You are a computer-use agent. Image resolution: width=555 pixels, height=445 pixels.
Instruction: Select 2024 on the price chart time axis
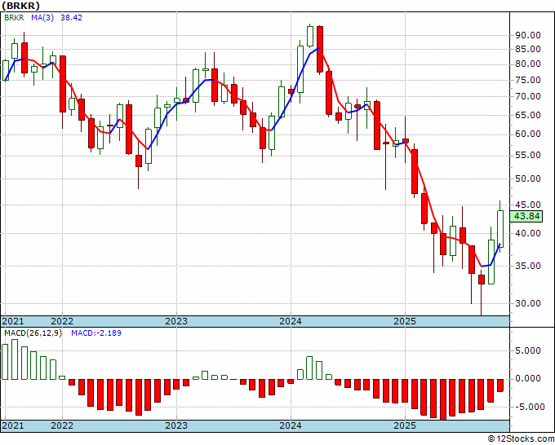tap(291, 321)
